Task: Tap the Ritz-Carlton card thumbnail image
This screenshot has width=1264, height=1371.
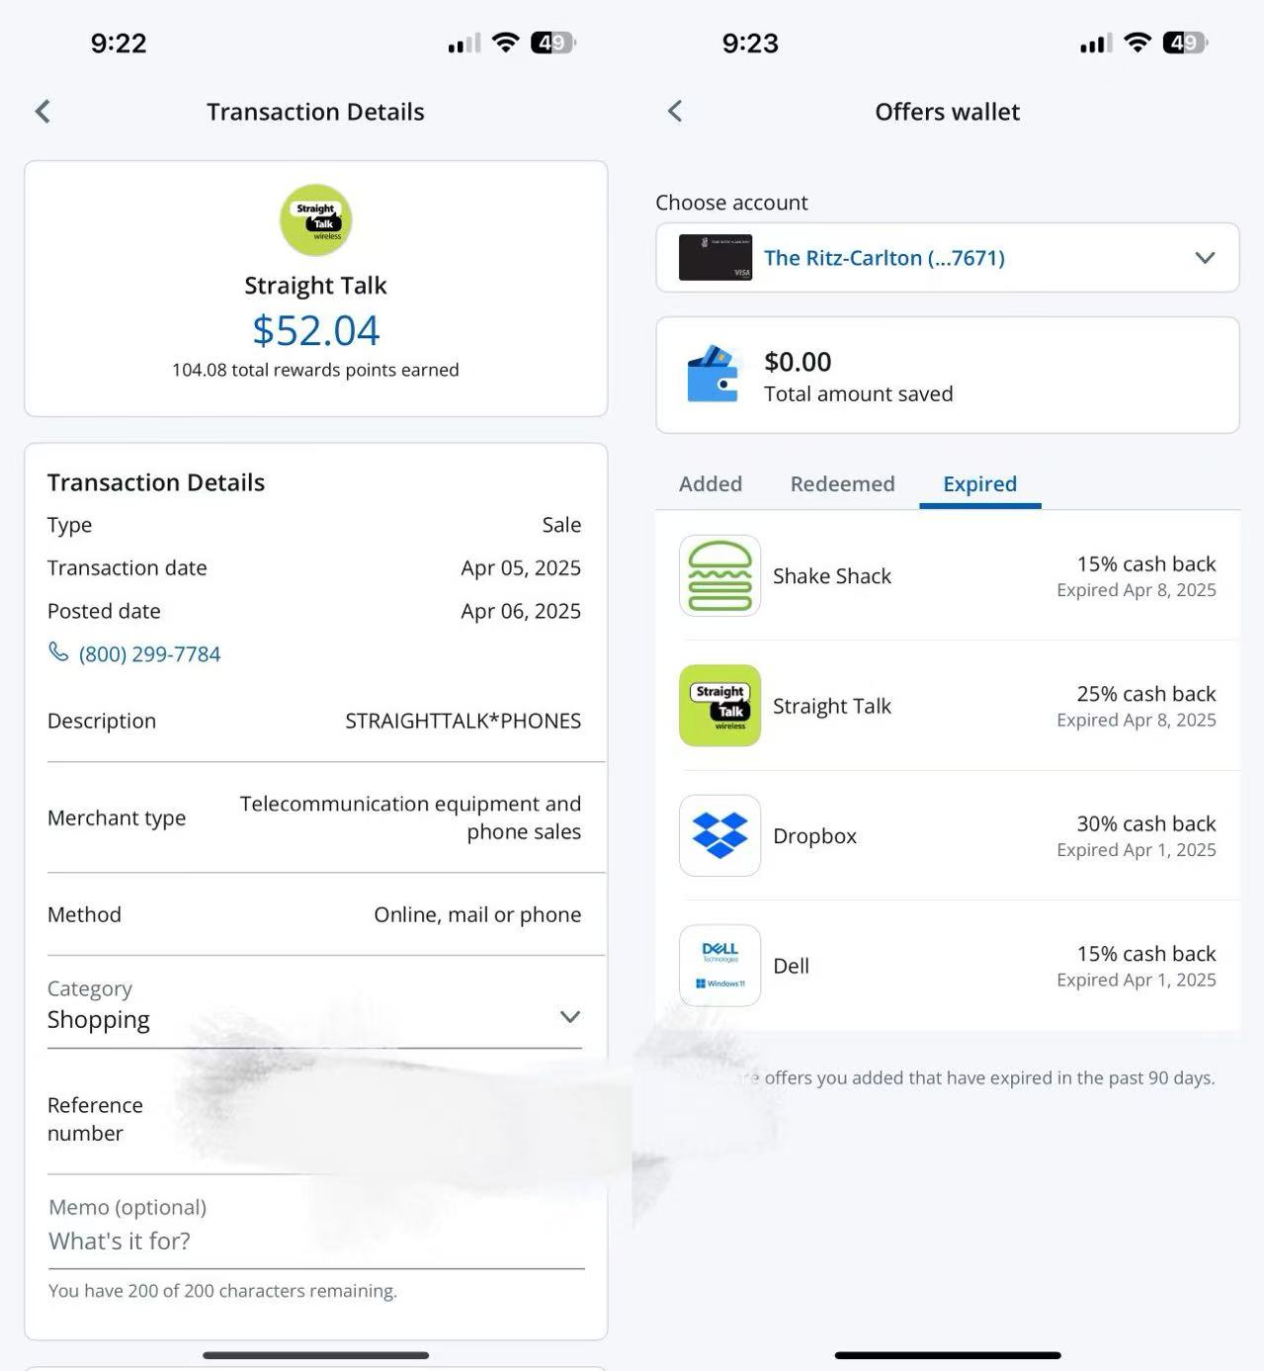Action: (716, 258)
